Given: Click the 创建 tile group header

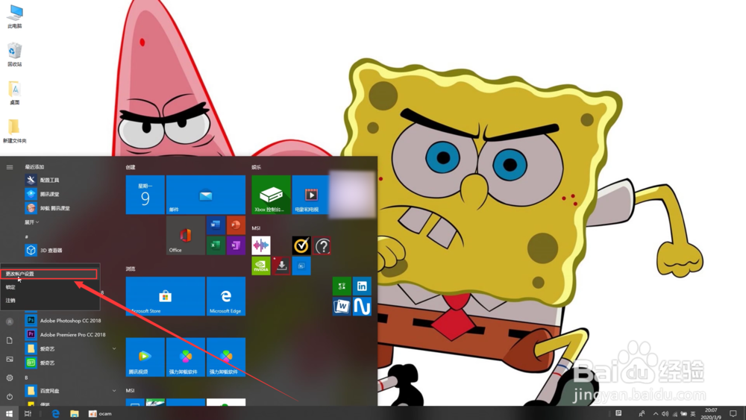Looking at the screenshot, I should pyautogui.click(x=131, y=167).
